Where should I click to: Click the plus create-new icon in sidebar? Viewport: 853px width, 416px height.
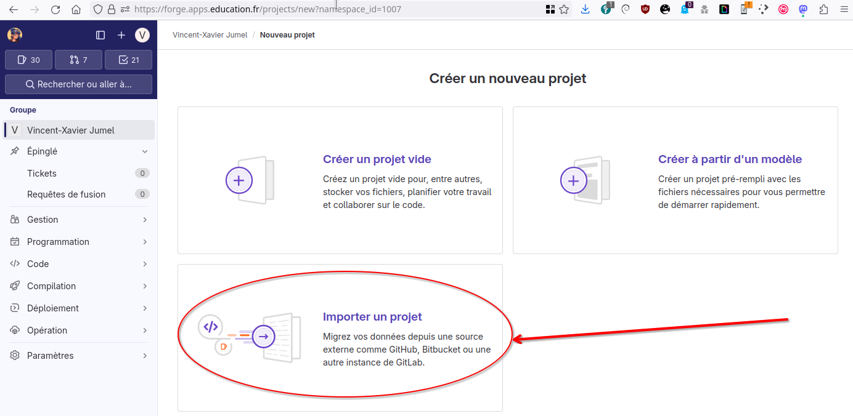(x=121, y=35)
